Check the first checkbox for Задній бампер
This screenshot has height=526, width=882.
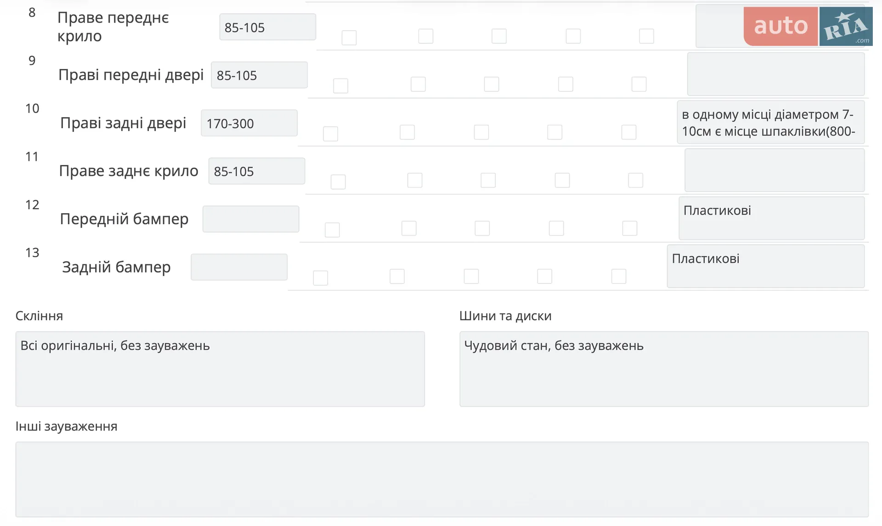tap(321, 278)
